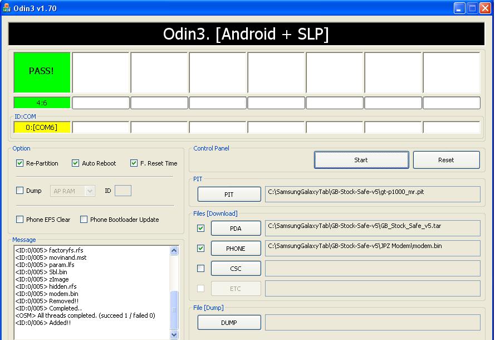Select the 'Completed..' log line
The height and width of the screenshot is (340, 495).
[x=48, y=308]
